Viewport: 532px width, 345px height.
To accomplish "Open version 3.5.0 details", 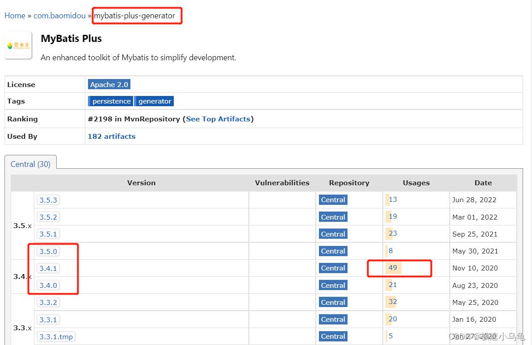I will click(48, 251).
